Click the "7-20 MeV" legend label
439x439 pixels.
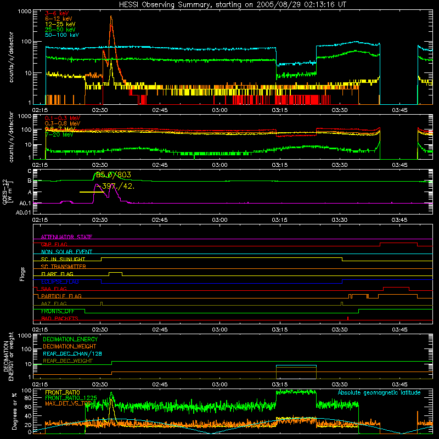[59, 134]
